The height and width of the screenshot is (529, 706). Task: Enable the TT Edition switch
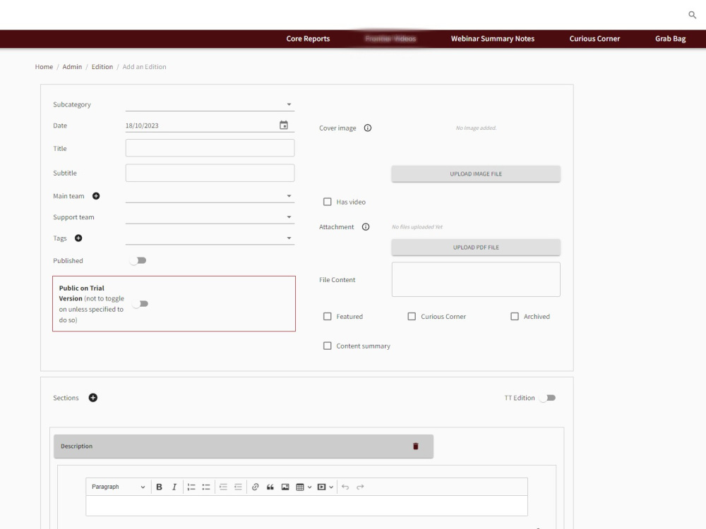coord(548,398)
